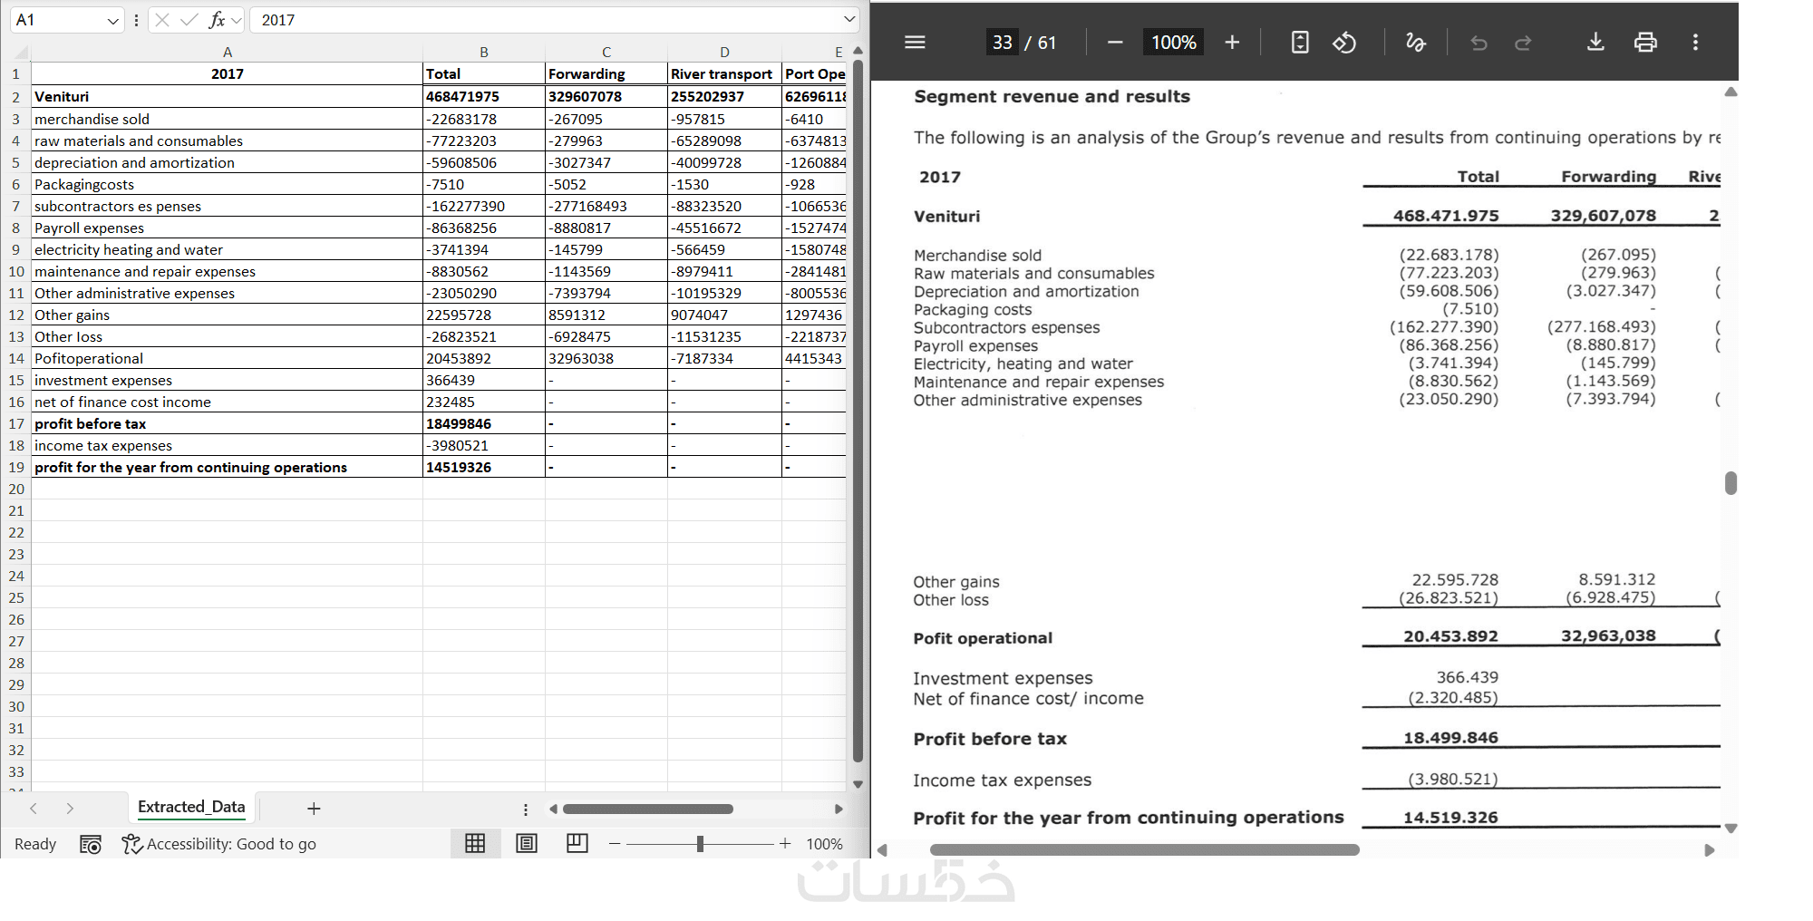1813x921 pixels.
Task: Select cell containing 'Venituri'
Action: pyautogui.click(x=228, y=96)
